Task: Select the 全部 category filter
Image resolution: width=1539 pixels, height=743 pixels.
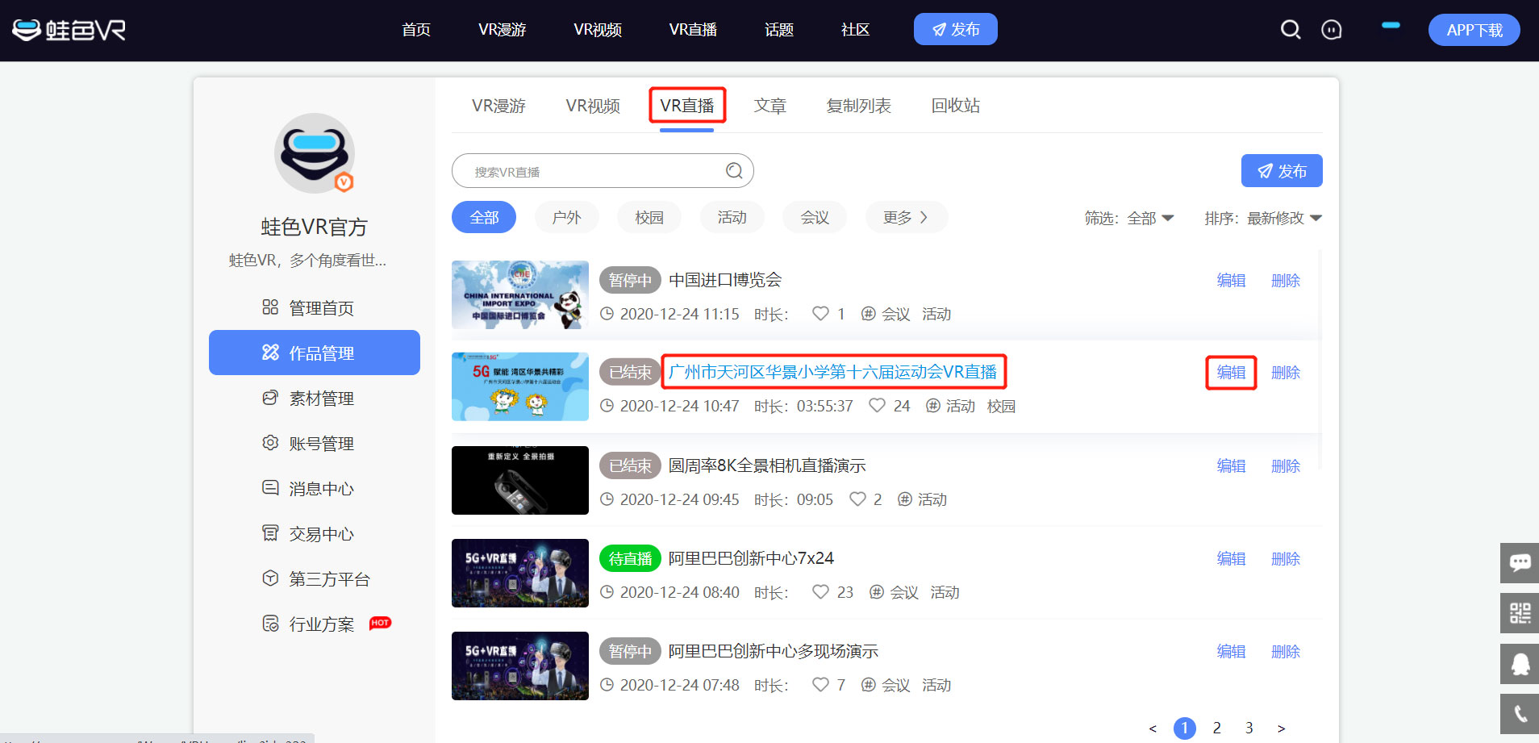Action: point(484,217)
